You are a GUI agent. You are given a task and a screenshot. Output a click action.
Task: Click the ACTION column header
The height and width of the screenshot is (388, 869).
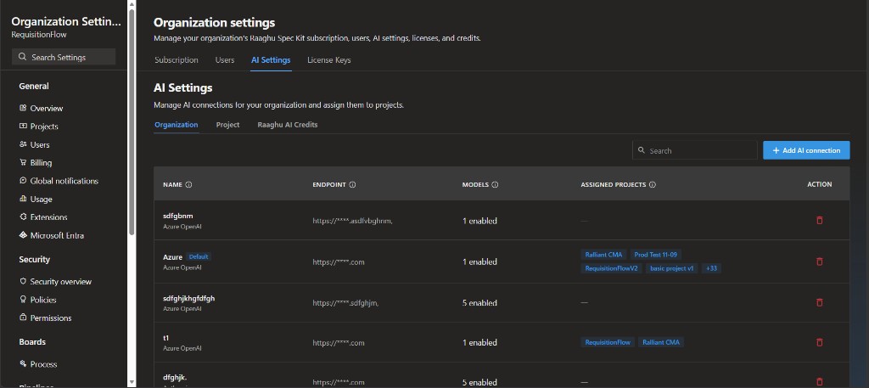pos(820,184)
